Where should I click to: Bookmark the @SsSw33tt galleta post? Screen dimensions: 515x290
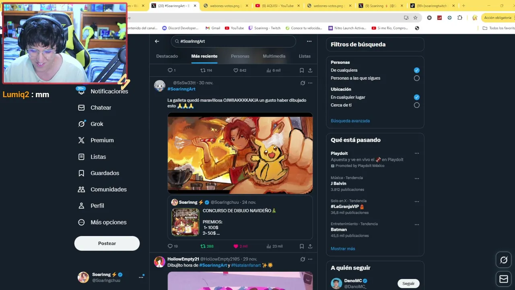tap(302, 246)
